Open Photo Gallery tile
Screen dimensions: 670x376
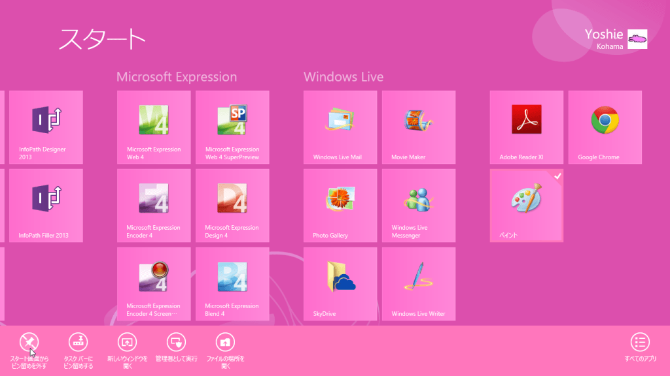(x=340, y=206)
